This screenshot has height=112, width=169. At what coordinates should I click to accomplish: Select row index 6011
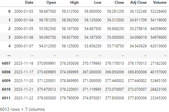pyautogui.click(x=6, y=98)
